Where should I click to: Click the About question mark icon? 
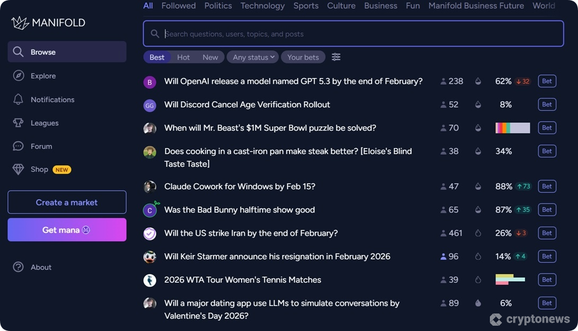(x=19, y=267)
